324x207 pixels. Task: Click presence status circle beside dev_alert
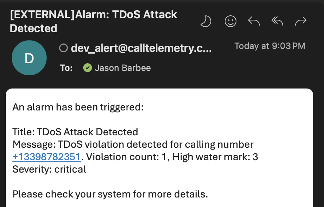(x=63, y=48)
